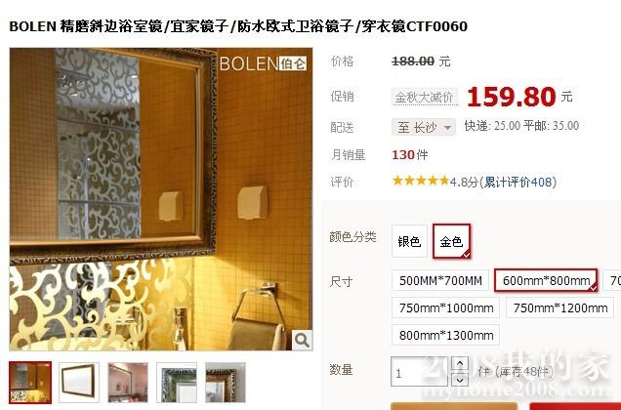Select the 银色 color option

pyautogui.click(x=409, y=241)
